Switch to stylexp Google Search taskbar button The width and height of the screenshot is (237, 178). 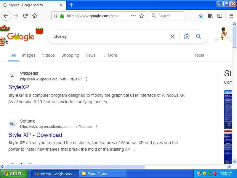pyautogui.click(x=55, y=174)
